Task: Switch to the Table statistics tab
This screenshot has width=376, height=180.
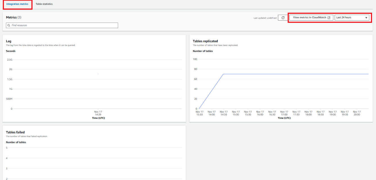Action: 44,4
